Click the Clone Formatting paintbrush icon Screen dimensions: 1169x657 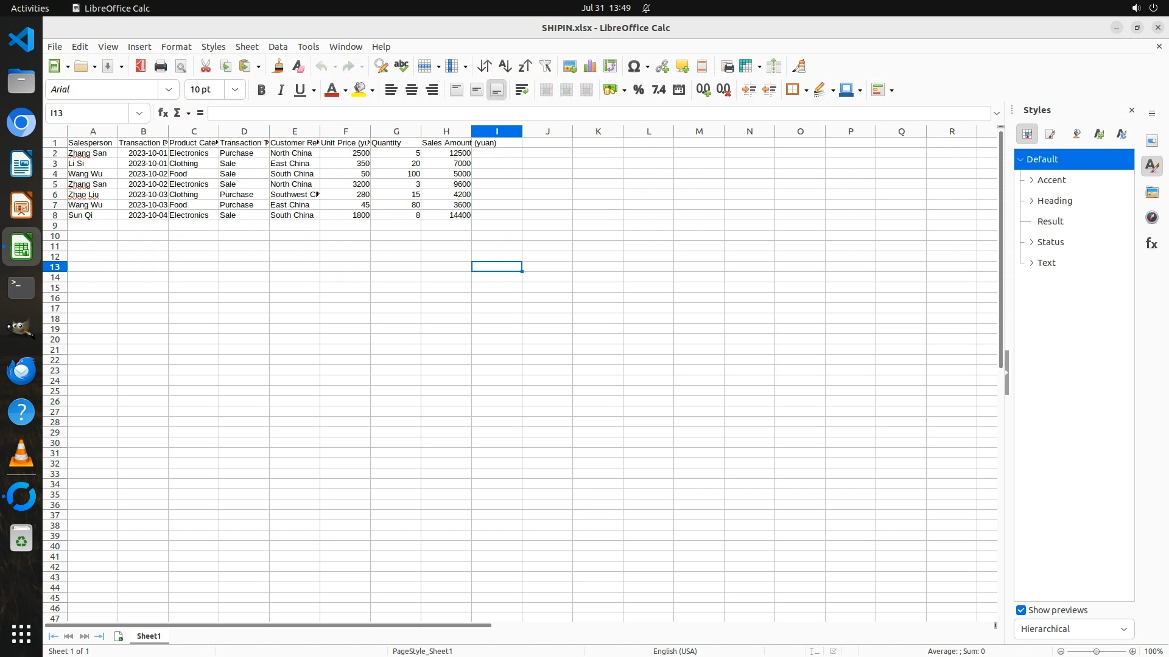(x=278, y=66)
